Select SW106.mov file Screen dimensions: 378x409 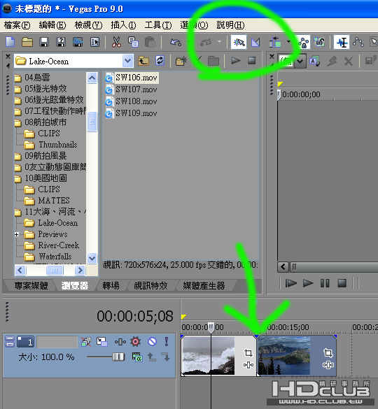132,78
